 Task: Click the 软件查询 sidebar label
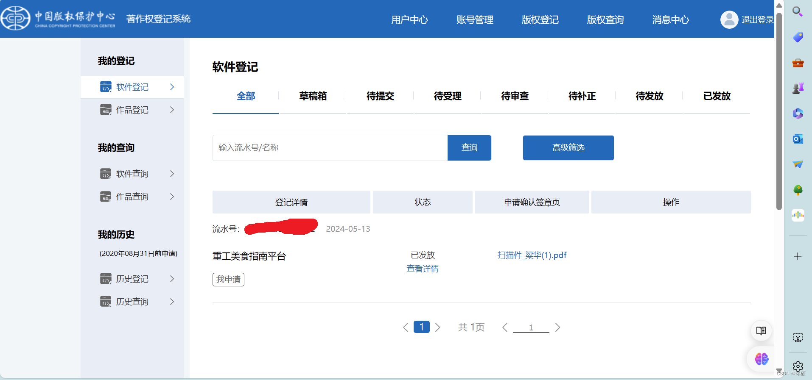(132, 174)
